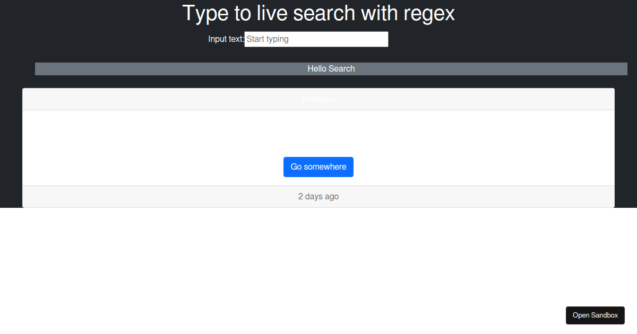Click the card's top header strip
Image resolution: width=637 pixels, height=334 pixels.
(x=318, y=99)
